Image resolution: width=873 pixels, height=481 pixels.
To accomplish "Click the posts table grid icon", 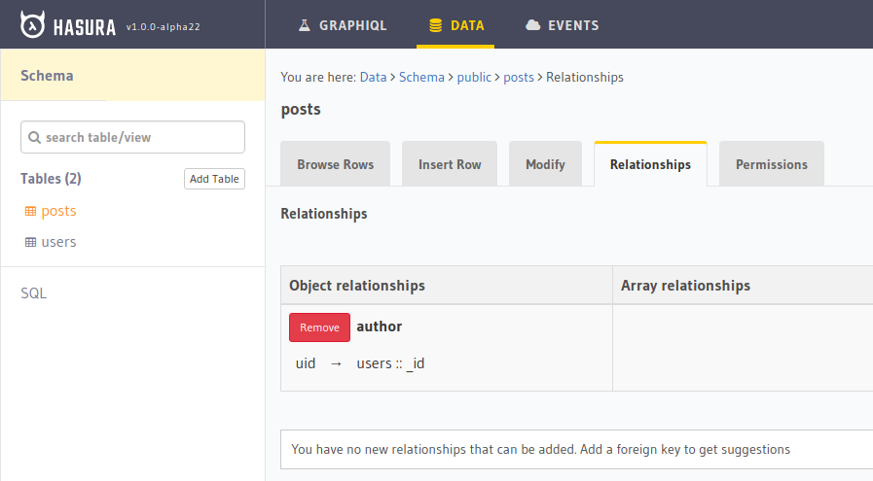I will [30, 211].
